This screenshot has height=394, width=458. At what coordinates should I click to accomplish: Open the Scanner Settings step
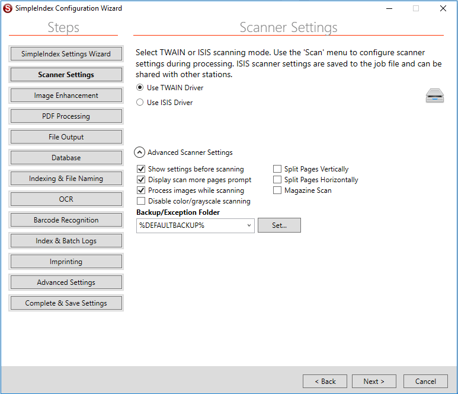(x=66, y=75)
